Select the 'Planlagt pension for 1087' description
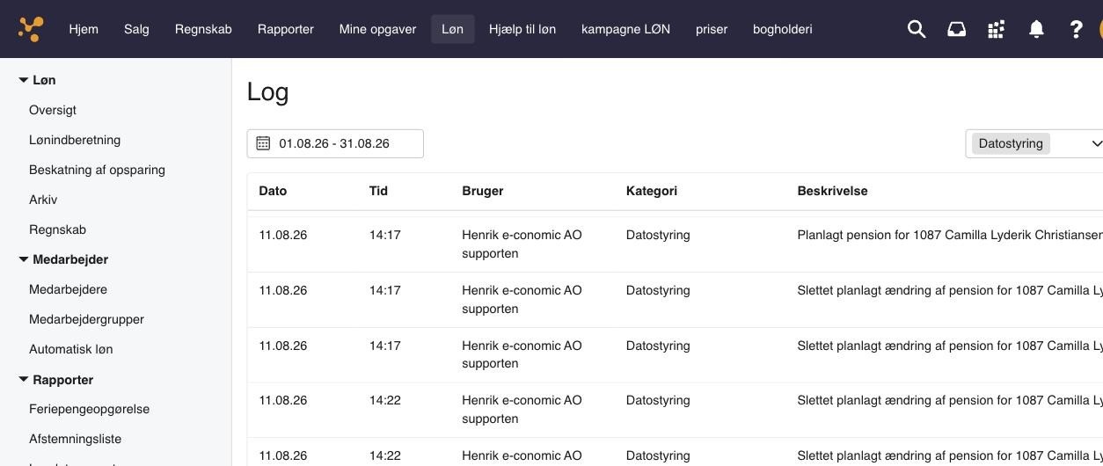Viewport: 1103px width, 466px height. (950, 235)
